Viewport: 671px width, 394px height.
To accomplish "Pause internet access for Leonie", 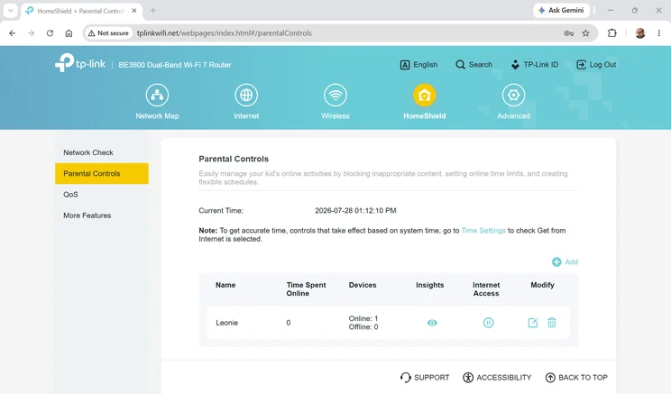I will coord(488,323).
